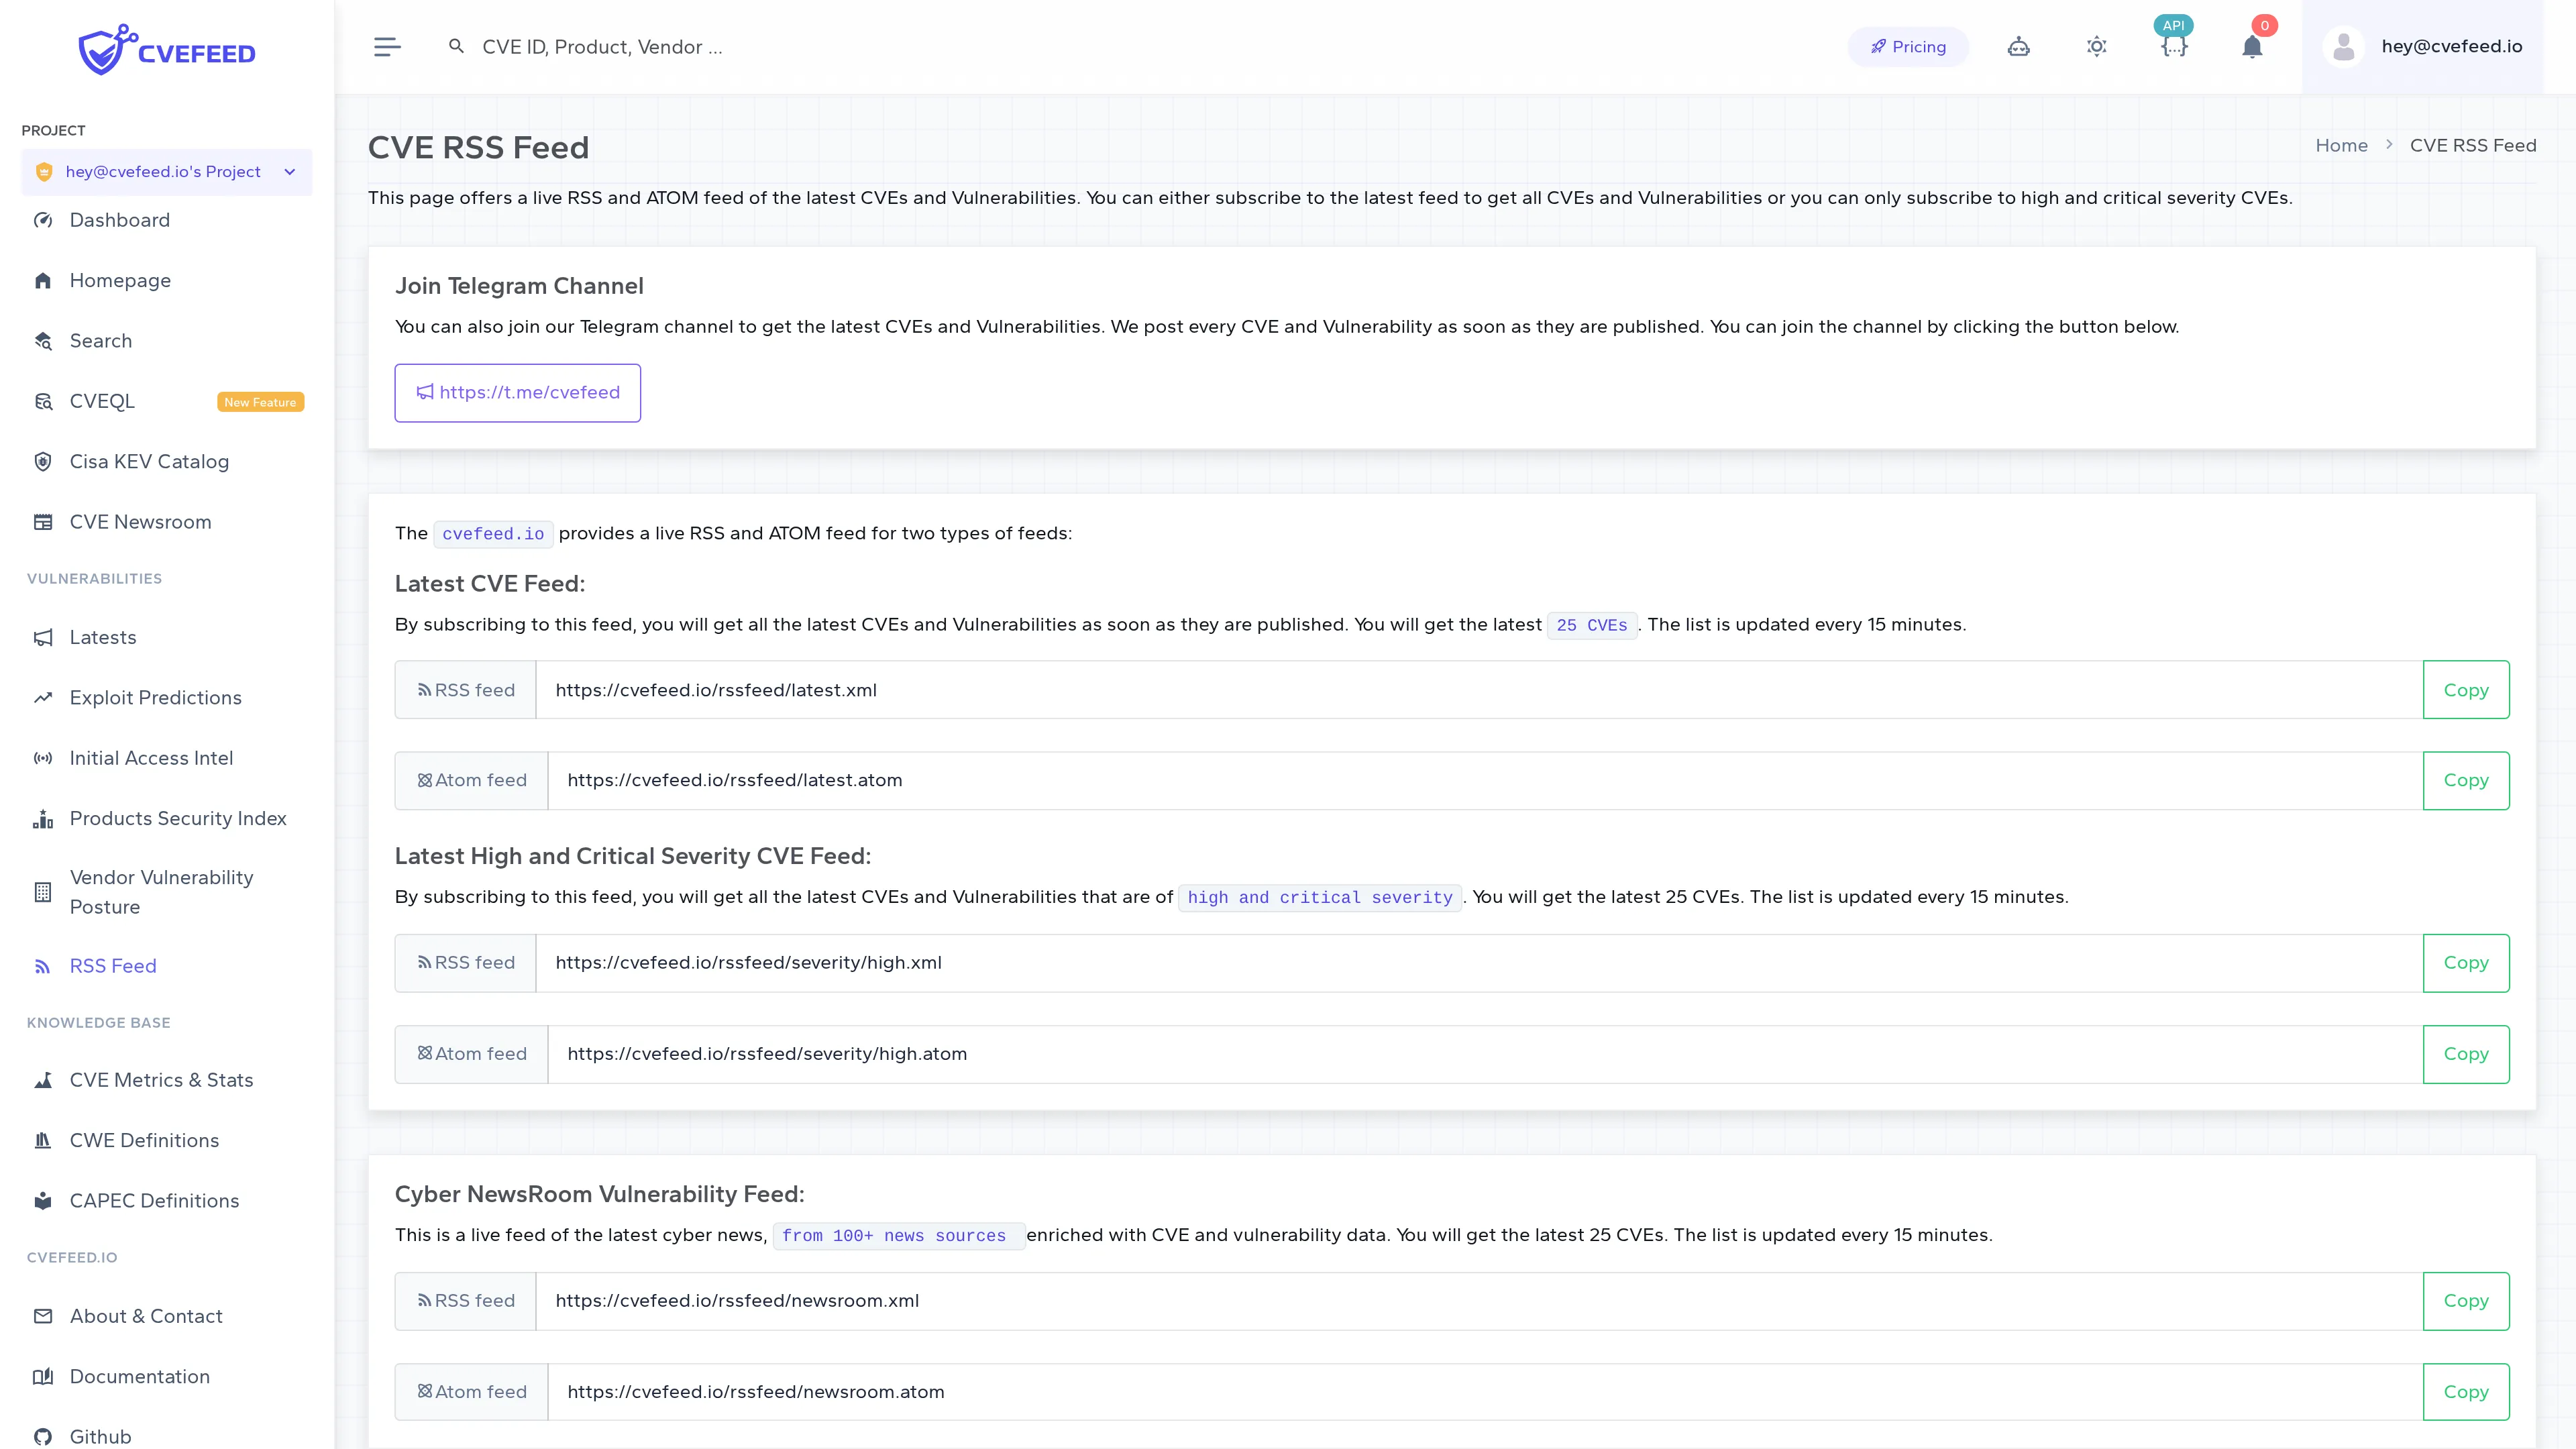Copy the newsroom.atom feed URL

[2466, 1392]
